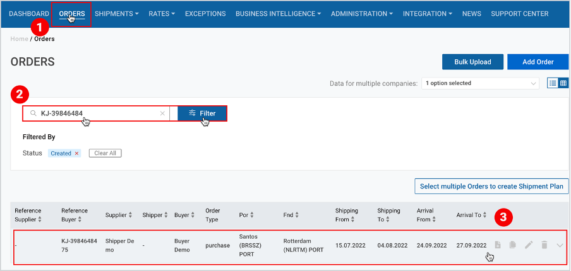Viewport: 571px width, 271px height.
Task: Click the 15.07.2022 shipping from date
Action: tap(350, 245)
